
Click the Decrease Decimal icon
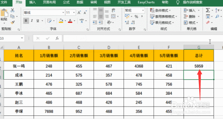tap(133, 22)
